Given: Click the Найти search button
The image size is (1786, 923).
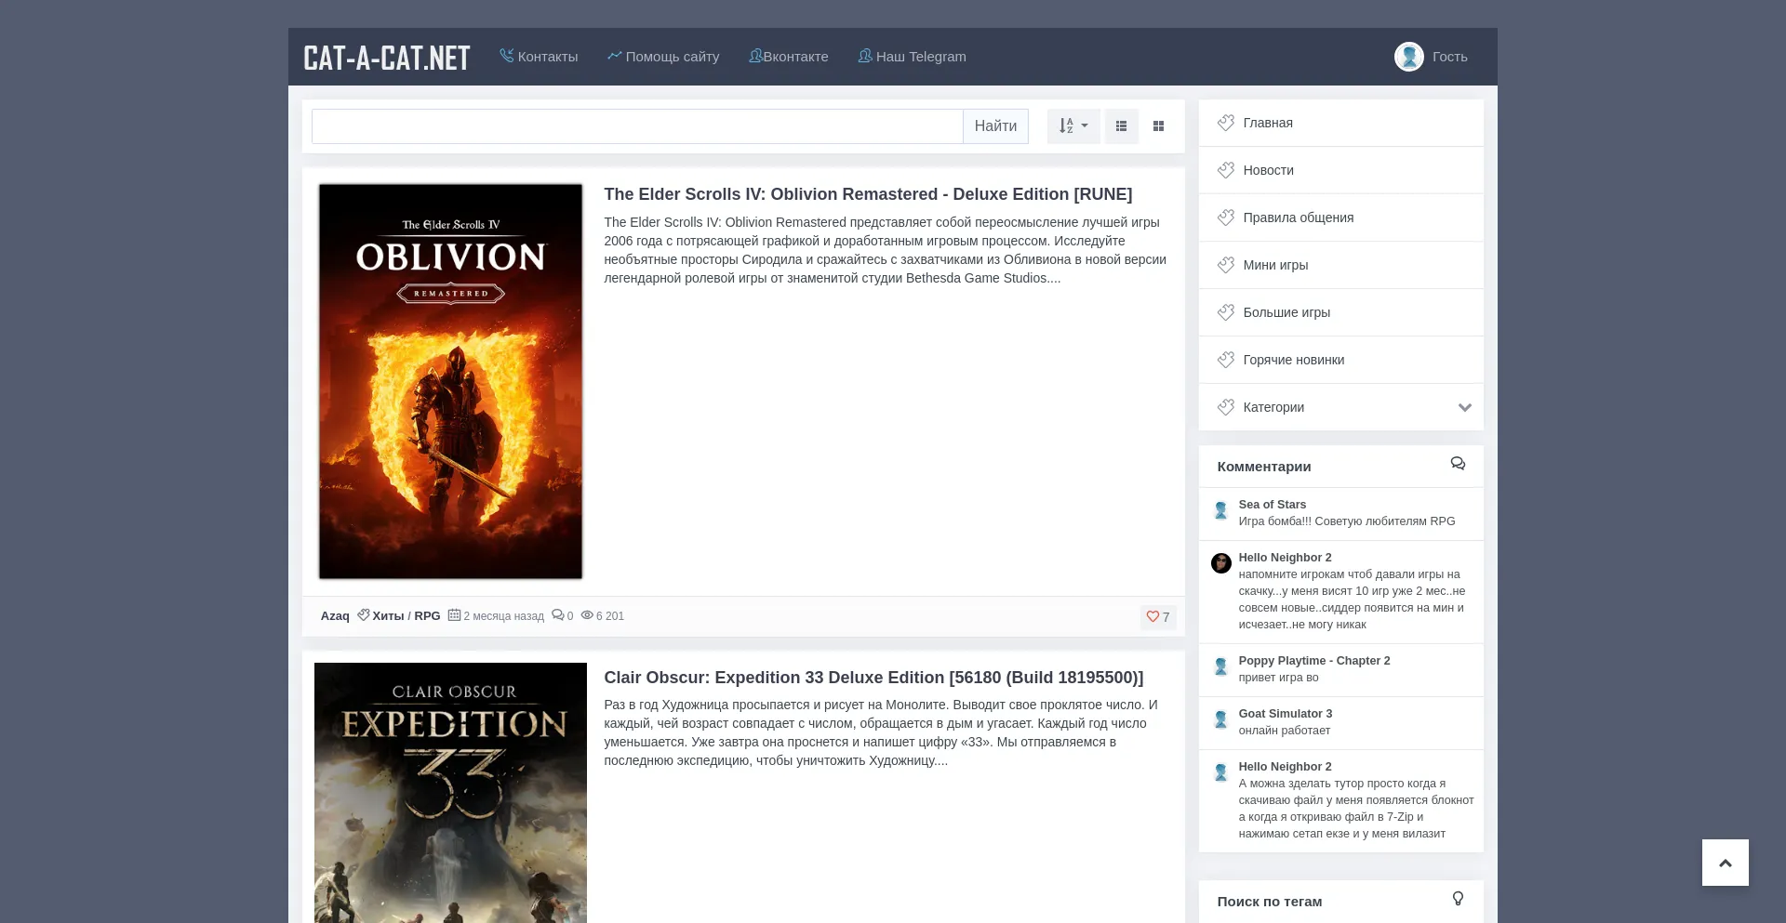Looking at the screenshot, I should (x=995, y=126).
